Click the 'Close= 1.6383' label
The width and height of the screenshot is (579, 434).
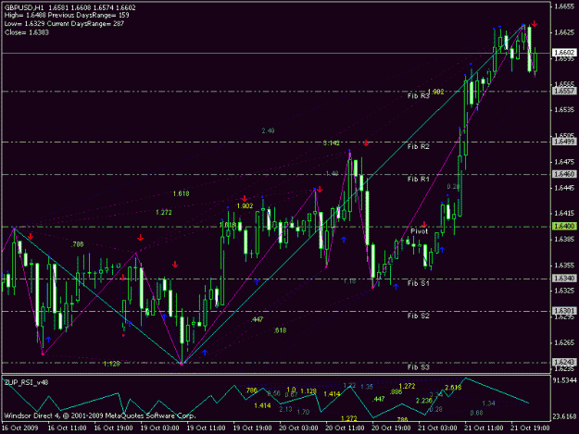click(x=27, y=32)
